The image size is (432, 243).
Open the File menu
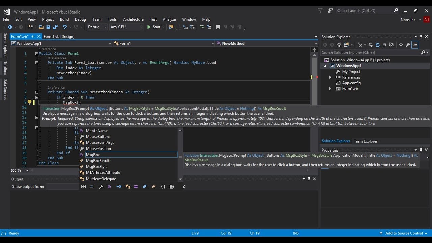(x=6, y=19)
